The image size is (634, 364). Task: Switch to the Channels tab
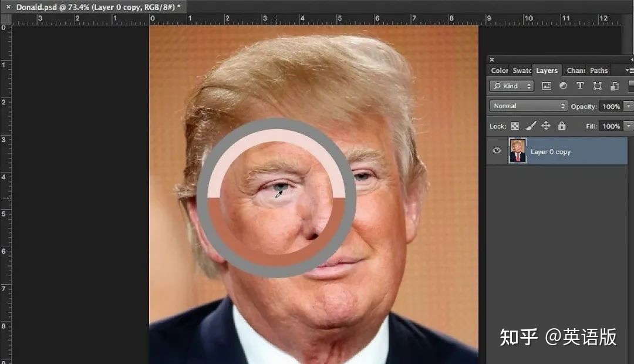point(575,70)
